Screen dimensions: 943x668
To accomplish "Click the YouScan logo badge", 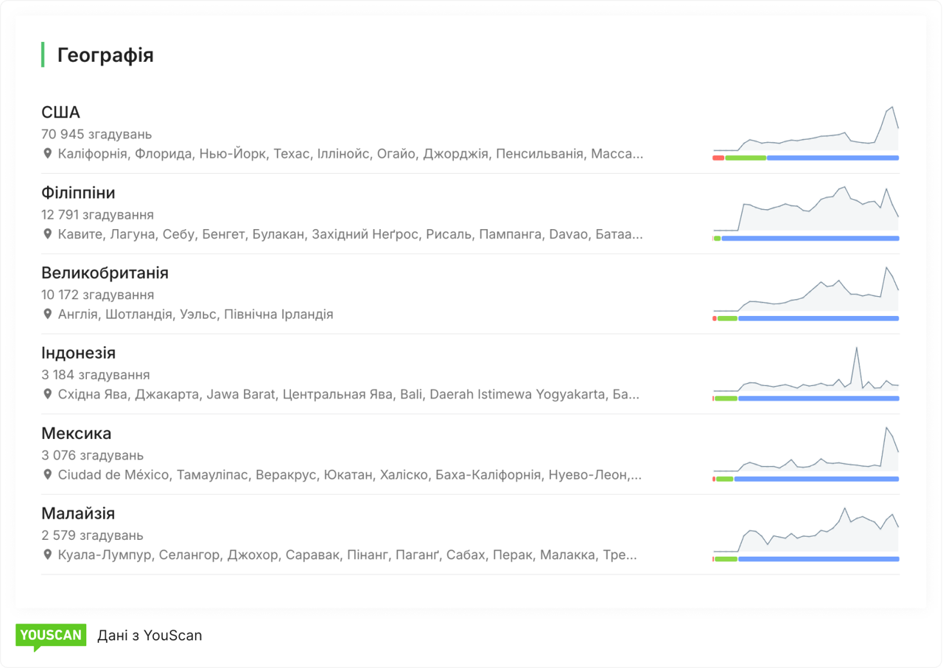I will (x=50, y=636).
